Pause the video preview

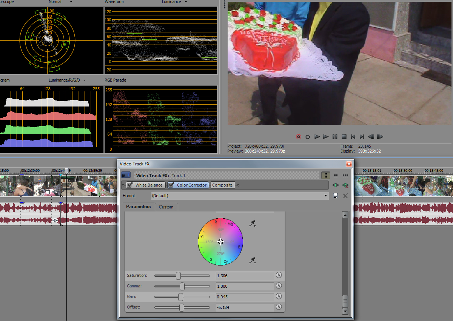tap(335, 137)
